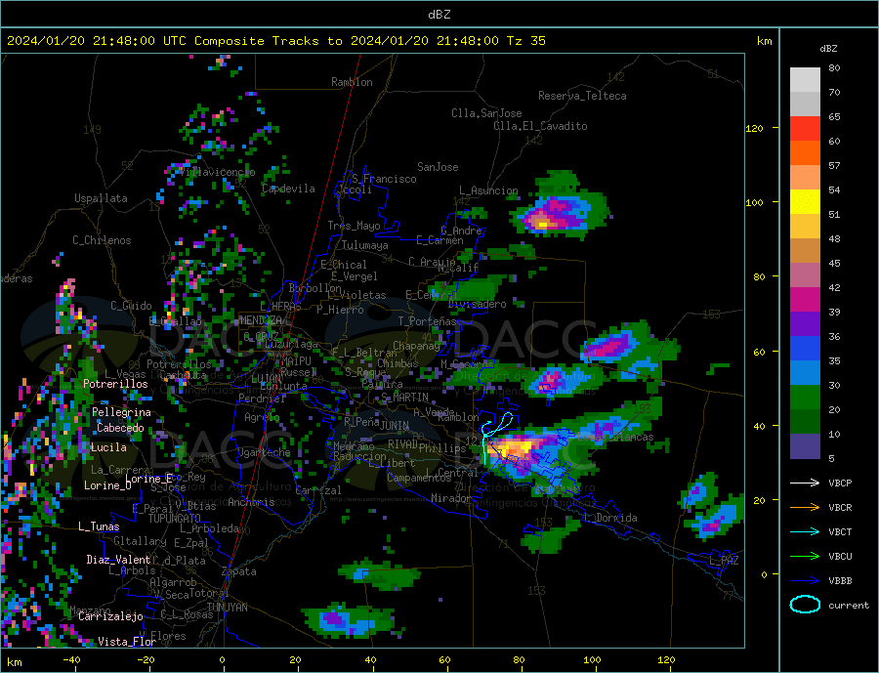This screenshot has width=879, height=673.
Task: Click the 'Vista_Flor' map label
Action: pyautogui.click(x=127, y=642)
